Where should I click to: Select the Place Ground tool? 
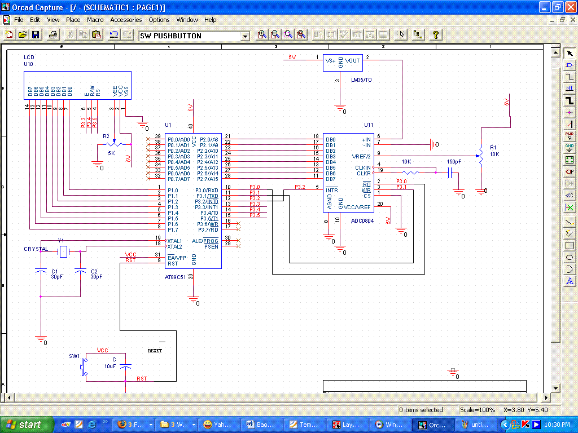[570, 148]
